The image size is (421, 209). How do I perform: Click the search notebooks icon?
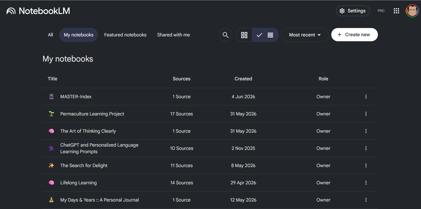coord(225,35)
